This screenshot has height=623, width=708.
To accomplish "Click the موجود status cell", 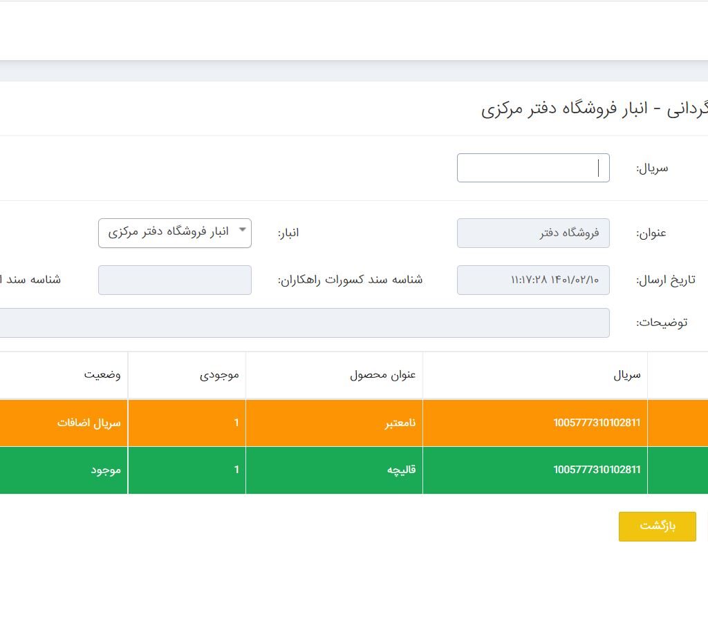I will (x=105, y=470).
